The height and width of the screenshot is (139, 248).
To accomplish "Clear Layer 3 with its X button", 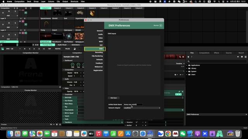I will tap(3, 13).
